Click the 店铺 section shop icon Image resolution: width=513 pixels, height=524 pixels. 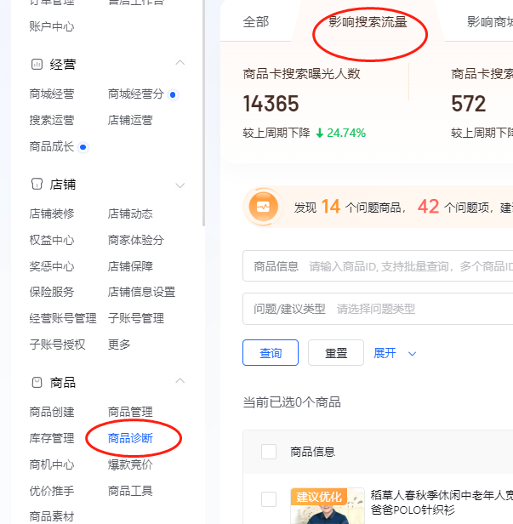tap(37, 185)
